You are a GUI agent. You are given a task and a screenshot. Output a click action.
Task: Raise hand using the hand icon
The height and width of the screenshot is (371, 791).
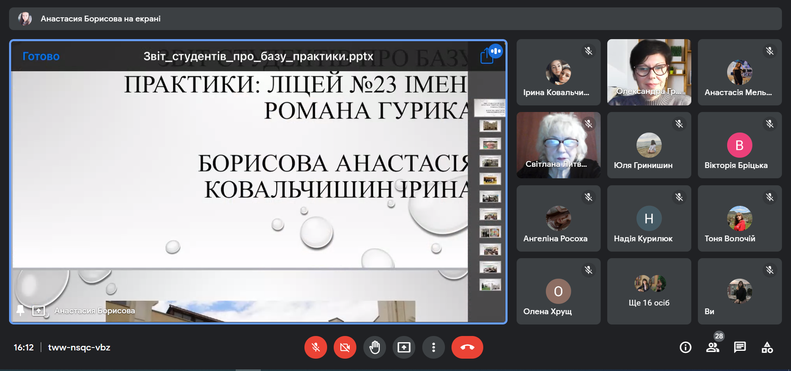374,348
